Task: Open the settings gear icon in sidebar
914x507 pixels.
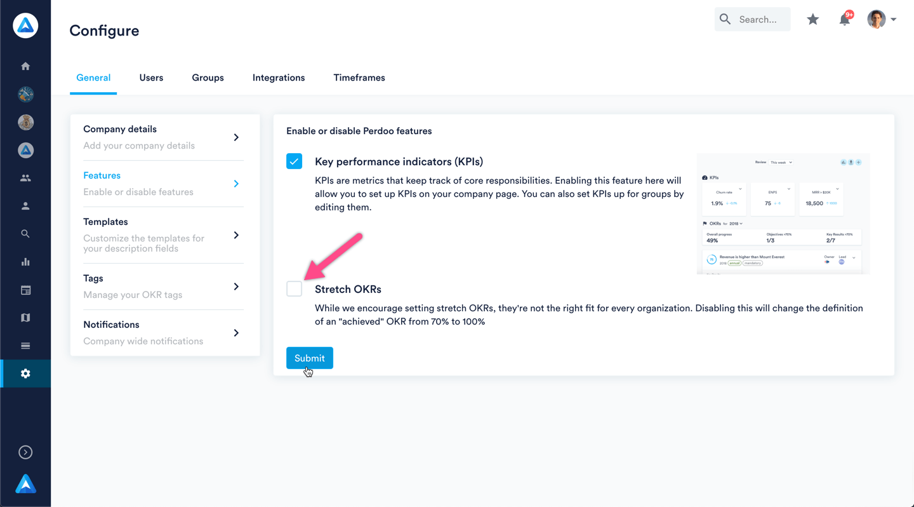Action: [x=25, y=374]
